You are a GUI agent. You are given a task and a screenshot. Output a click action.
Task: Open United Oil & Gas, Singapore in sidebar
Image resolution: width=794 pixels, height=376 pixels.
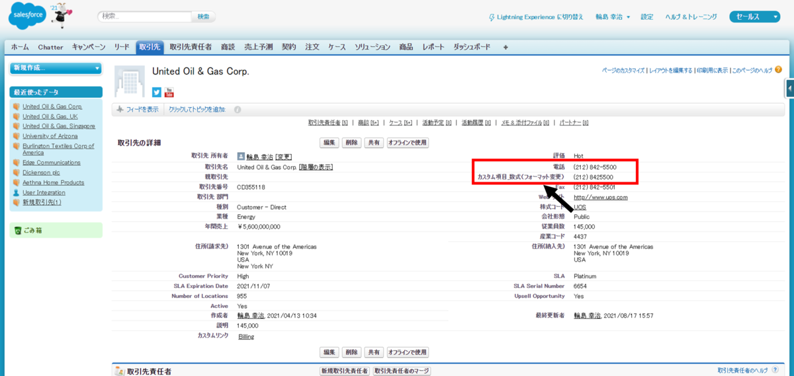59,126
